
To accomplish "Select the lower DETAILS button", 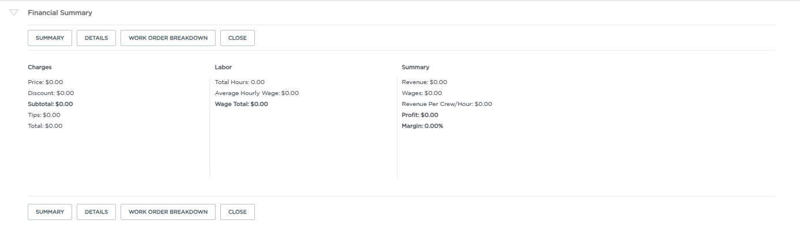I will click(96, 212).
